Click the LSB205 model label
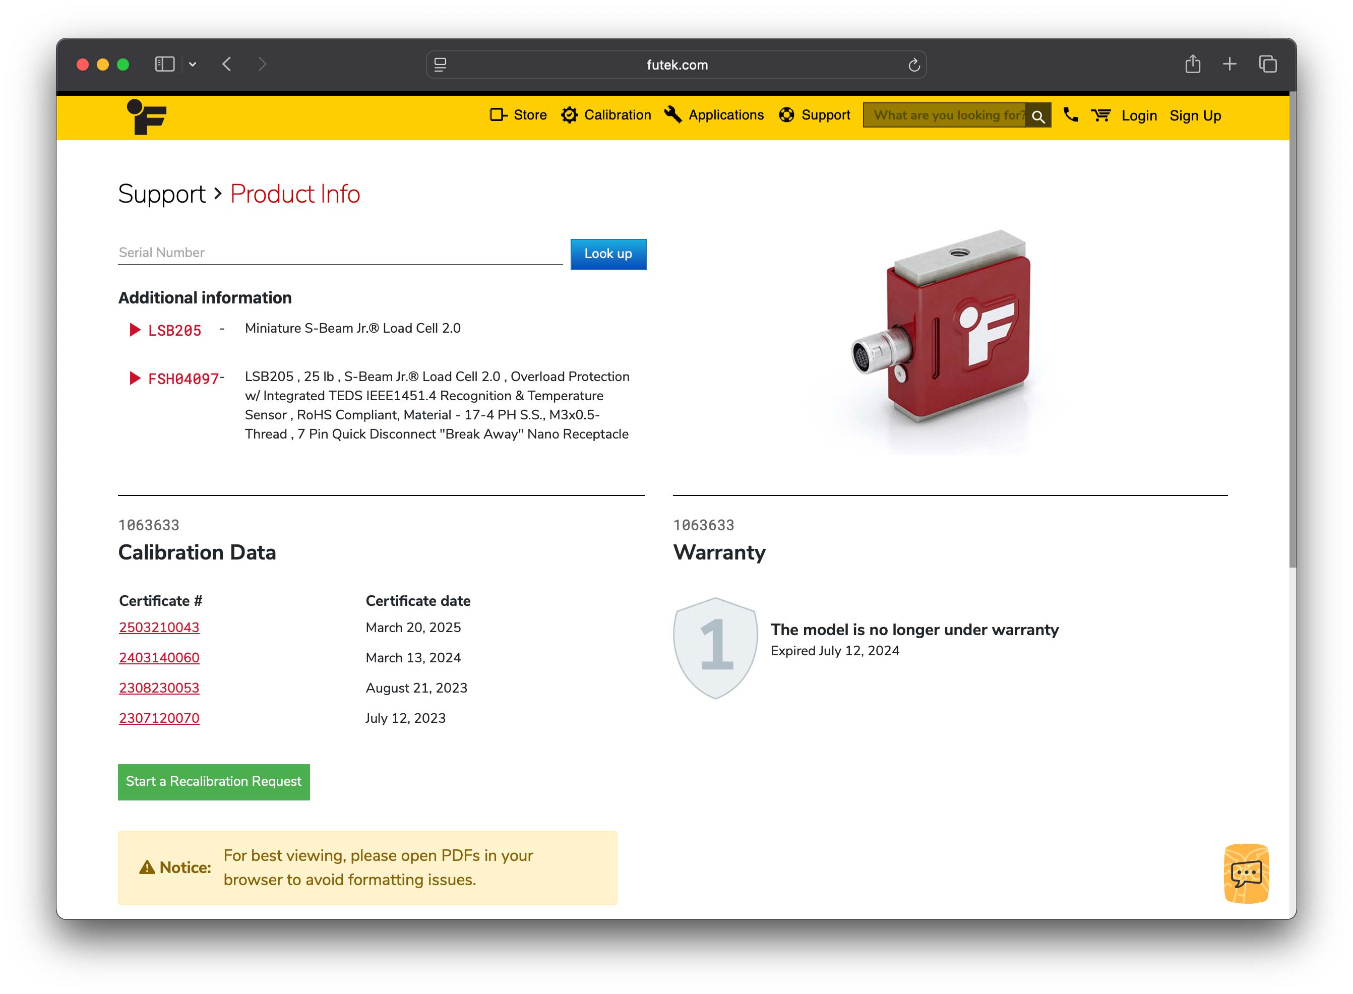This screenshot has width=1353, height=994. 174,330
